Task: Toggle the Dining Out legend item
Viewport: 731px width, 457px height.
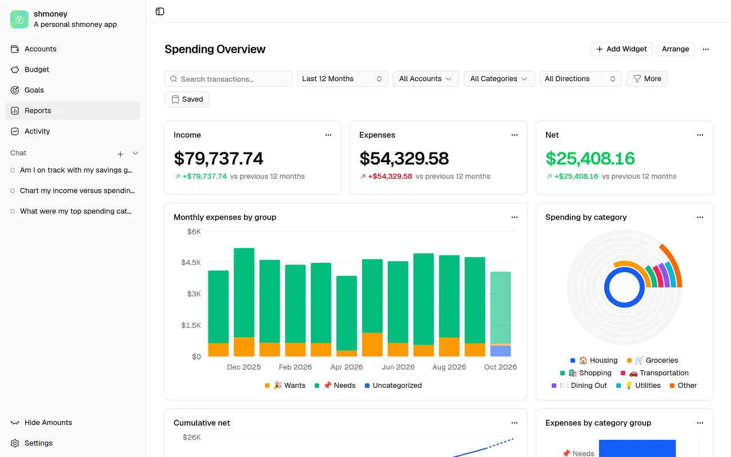Action: tap(579, 386)
